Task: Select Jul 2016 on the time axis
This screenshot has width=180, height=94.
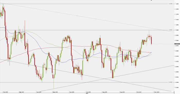Action: (x=89, y=92)
